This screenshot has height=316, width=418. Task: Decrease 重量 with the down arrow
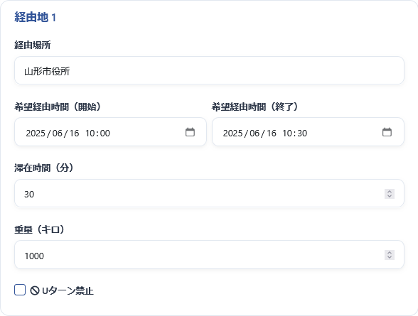pos(390,258)
